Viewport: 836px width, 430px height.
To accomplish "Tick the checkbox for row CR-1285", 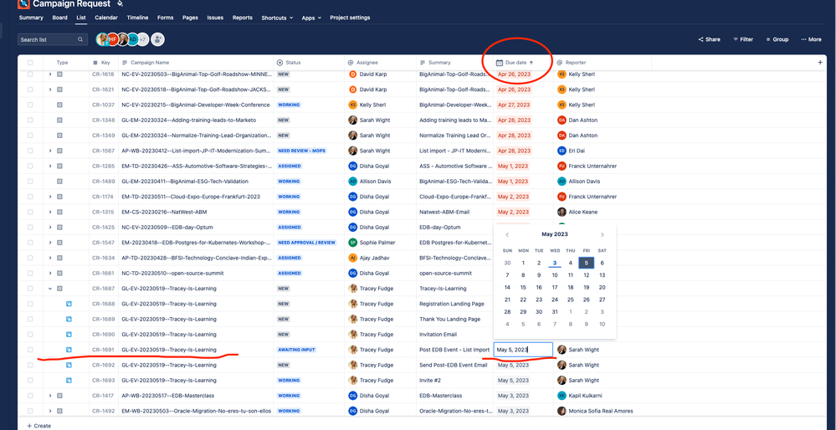I will tap(30, 166).
